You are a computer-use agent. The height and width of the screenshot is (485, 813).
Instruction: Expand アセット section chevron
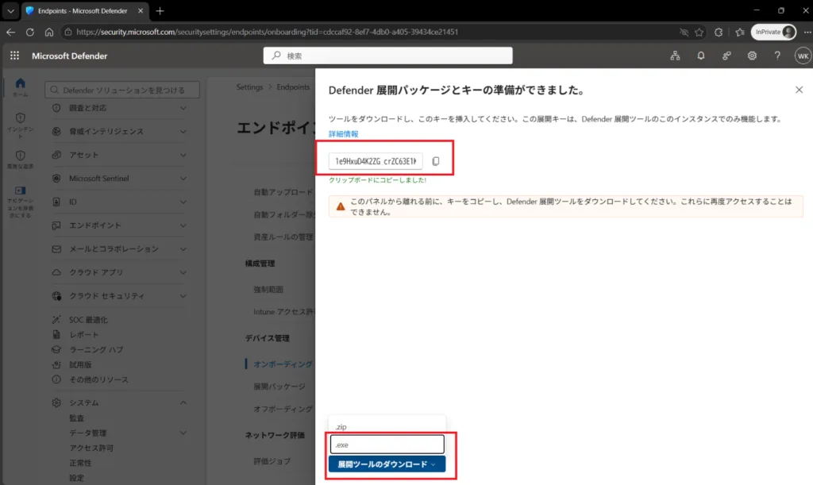click(x=183, y=155)
